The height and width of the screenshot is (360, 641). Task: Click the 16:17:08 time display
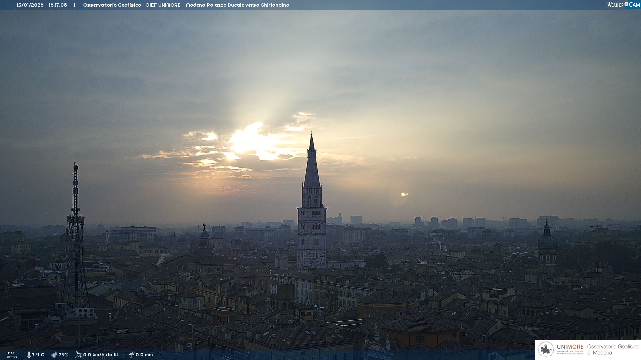point(58,5)
